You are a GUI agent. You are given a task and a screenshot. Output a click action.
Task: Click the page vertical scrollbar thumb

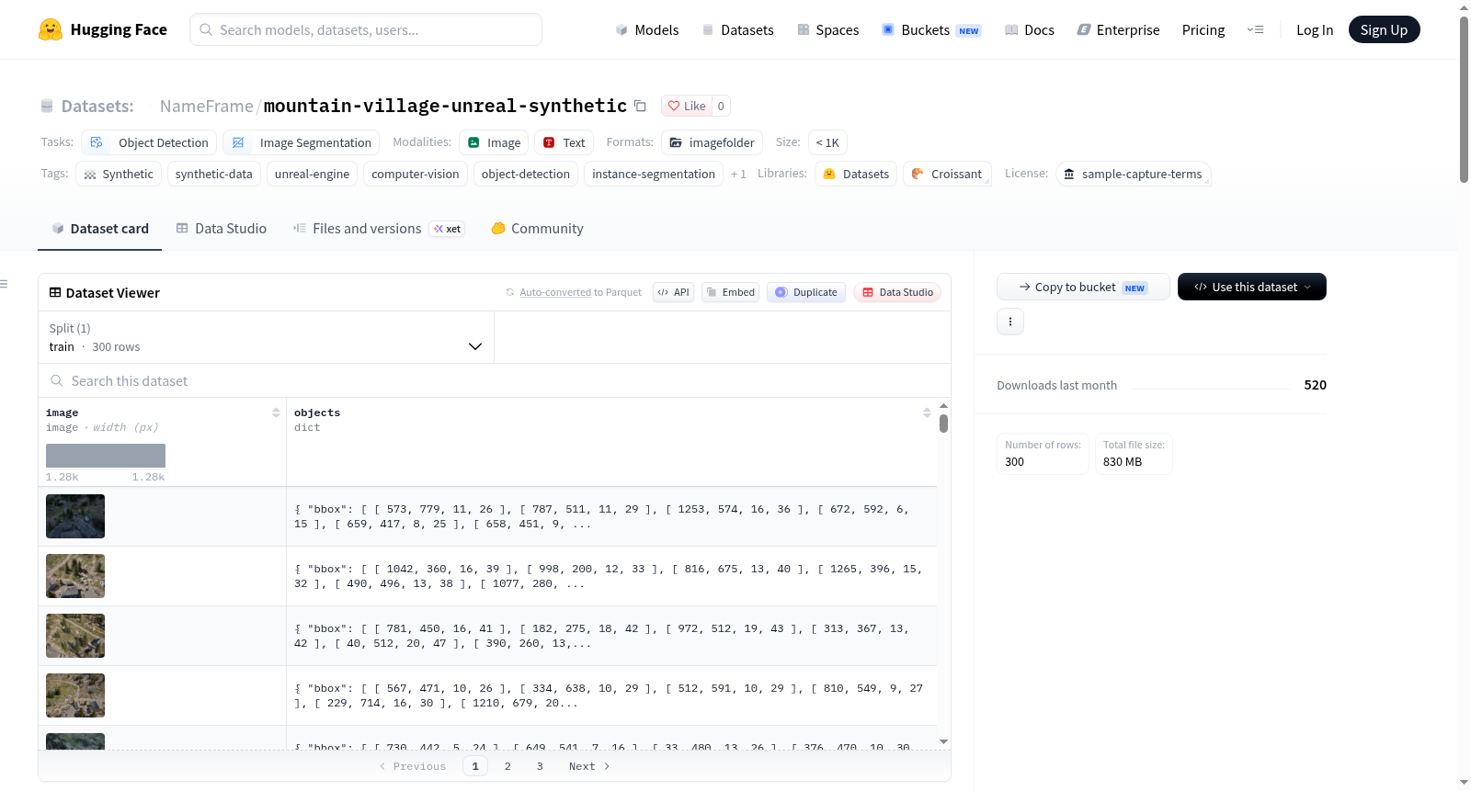tap(1464, 99)
